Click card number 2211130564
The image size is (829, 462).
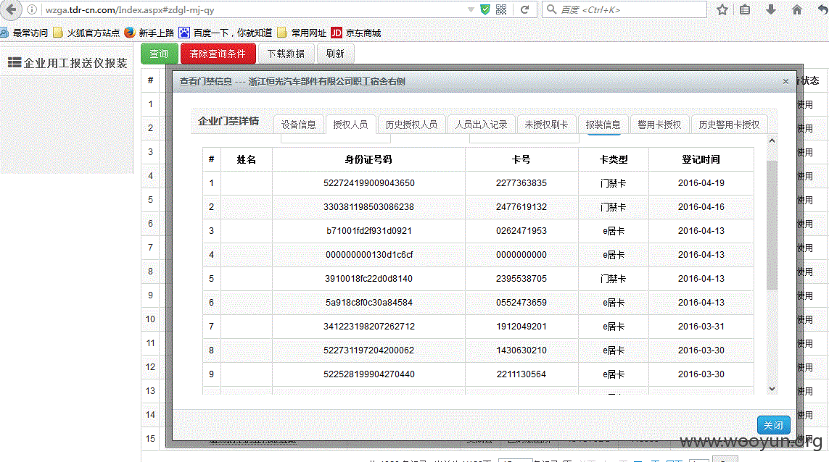coord(521,374)
